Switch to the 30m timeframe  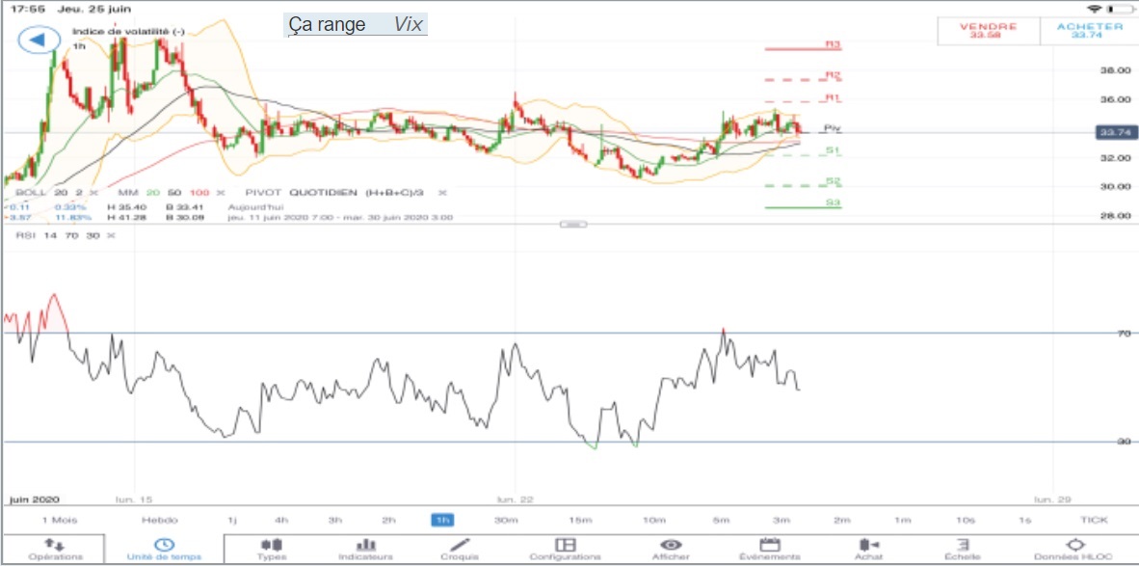[506, 520]
